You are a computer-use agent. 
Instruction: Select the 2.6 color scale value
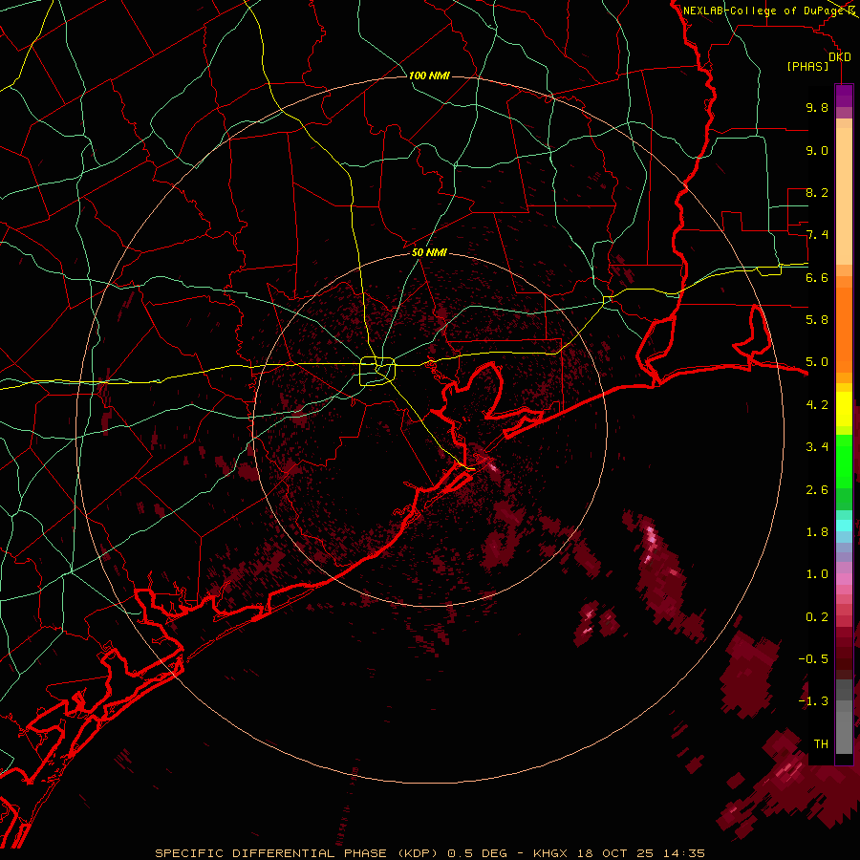[x=817, y=490]
